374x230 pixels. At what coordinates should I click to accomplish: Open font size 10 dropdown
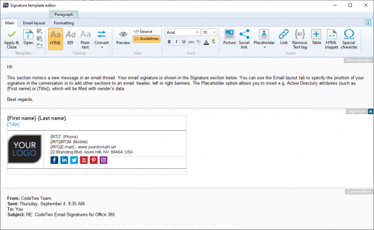209,32
